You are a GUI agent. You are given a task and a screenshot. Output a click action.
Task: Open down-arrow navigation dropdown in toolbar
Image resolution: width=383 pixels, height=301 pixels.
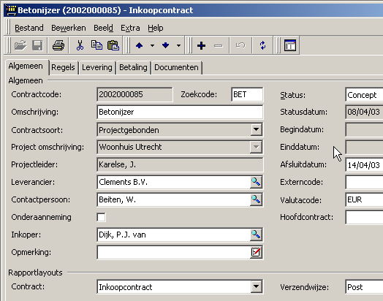178,45
